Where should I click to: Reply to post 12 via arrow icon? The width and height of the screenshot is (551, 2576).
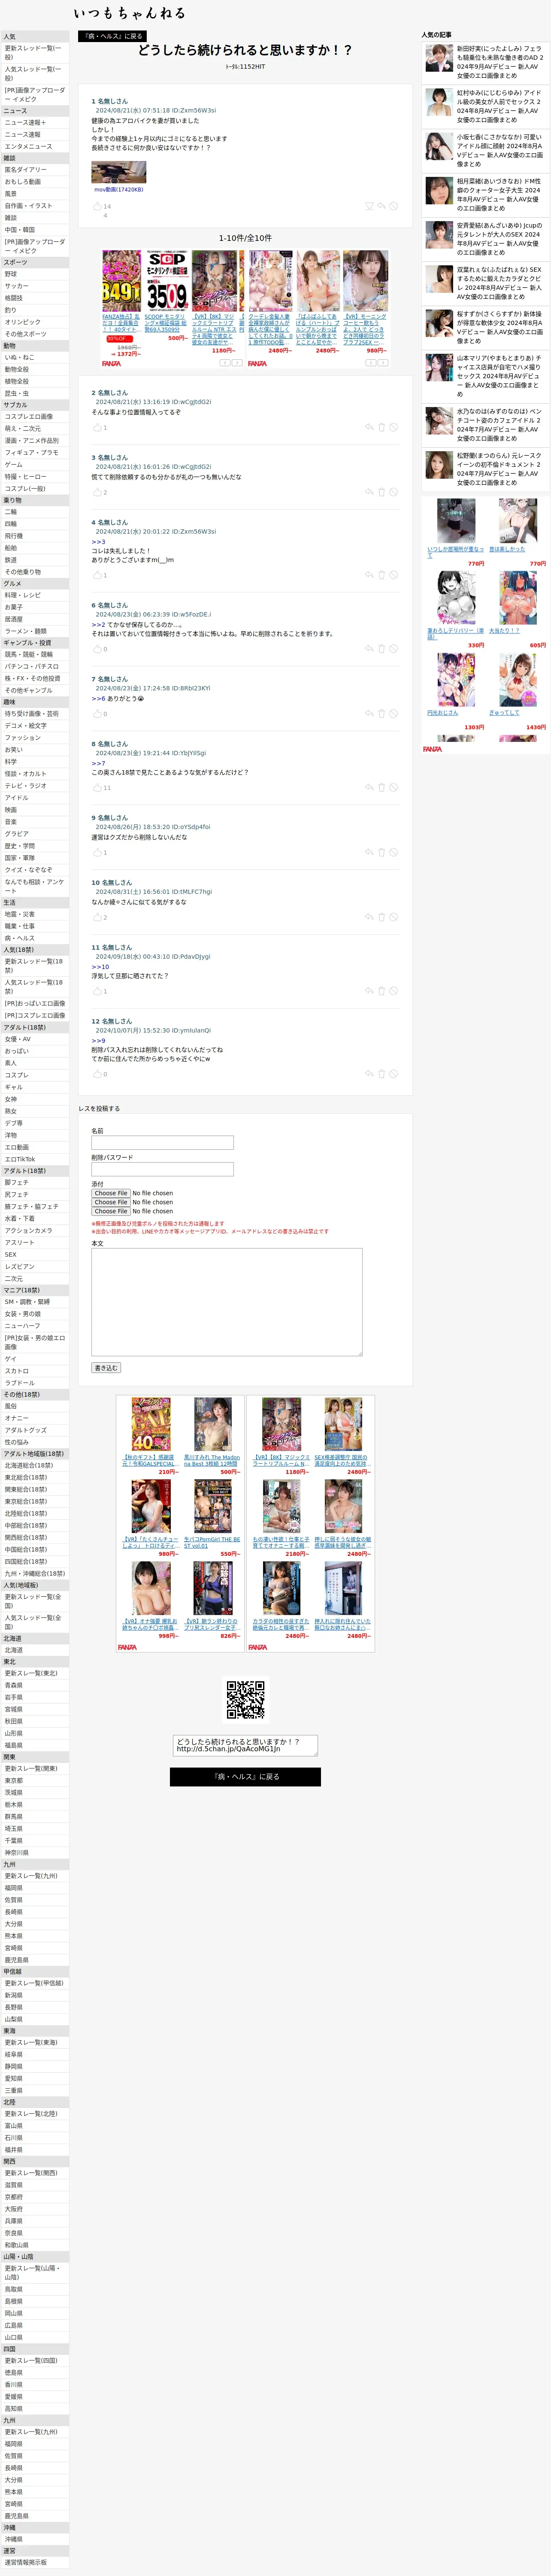[x=368, y=1074]
